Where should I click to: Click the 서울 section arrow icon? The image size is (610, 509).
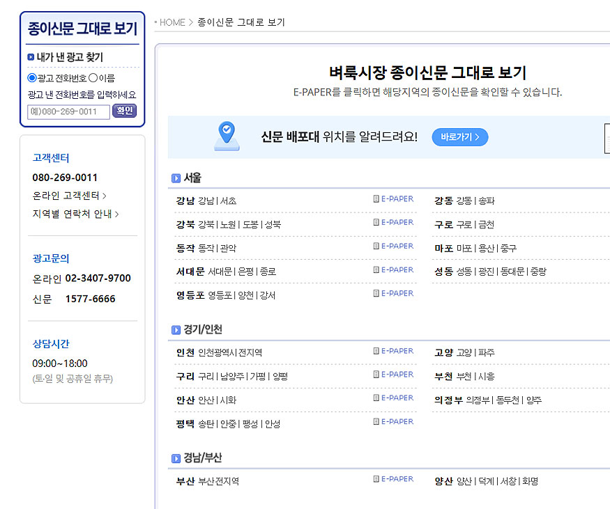[176, 178]
